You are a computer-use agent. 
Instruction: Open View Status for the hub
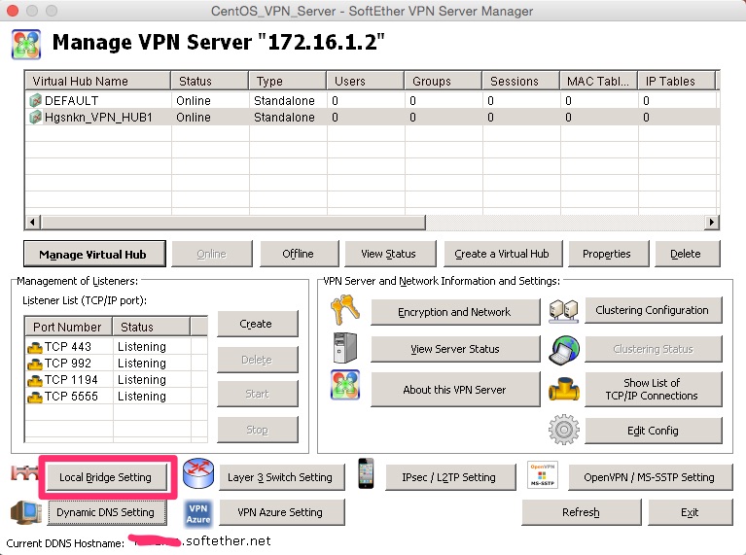click(x=390, y=254)
